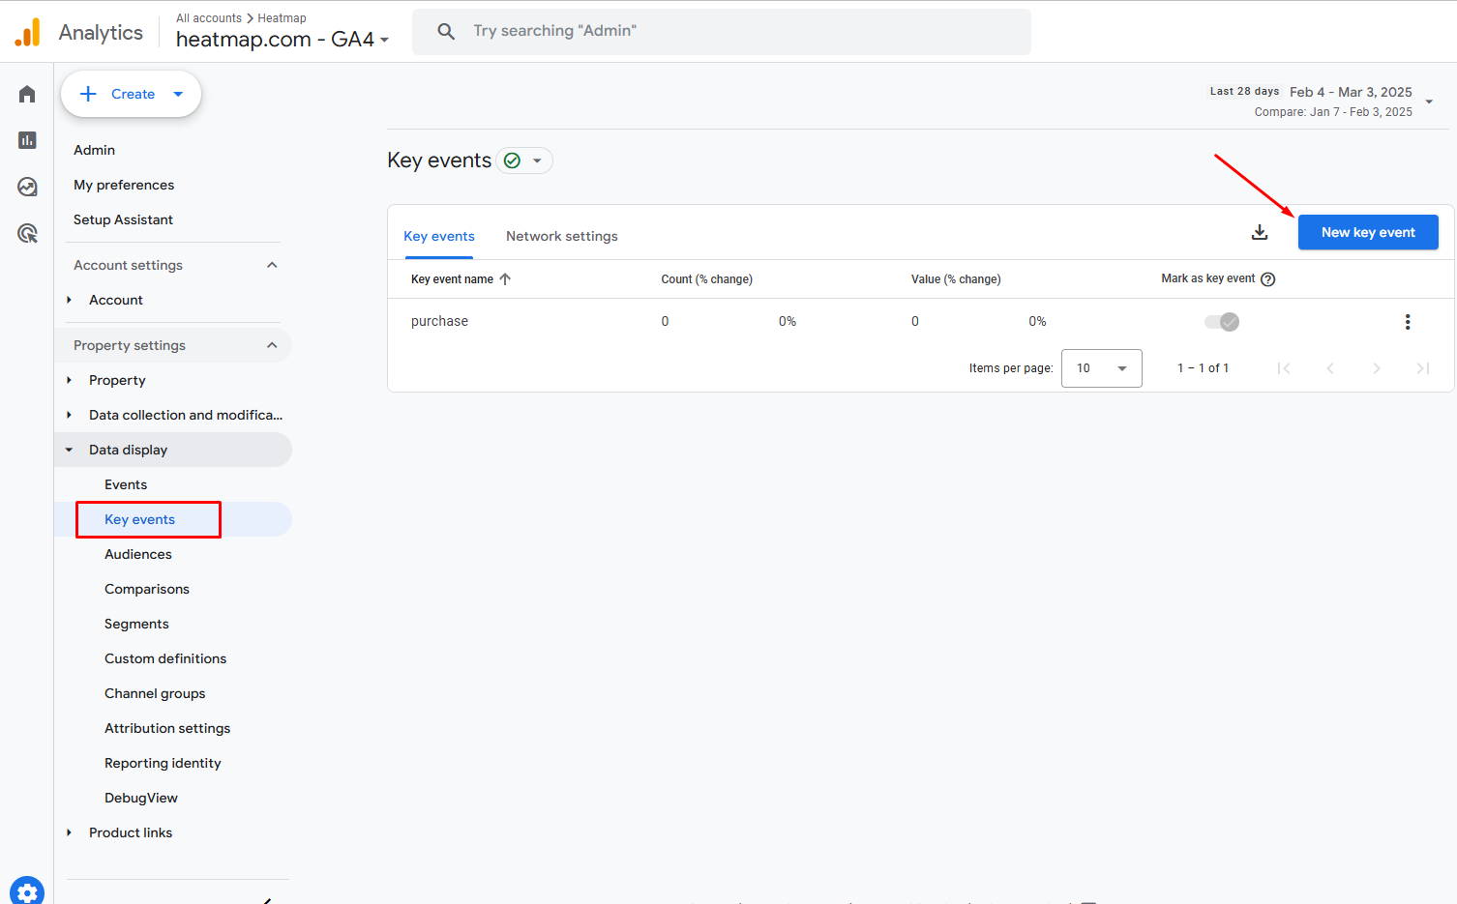Click the green check status icon

pyautogui.click(x=513, y=160)
